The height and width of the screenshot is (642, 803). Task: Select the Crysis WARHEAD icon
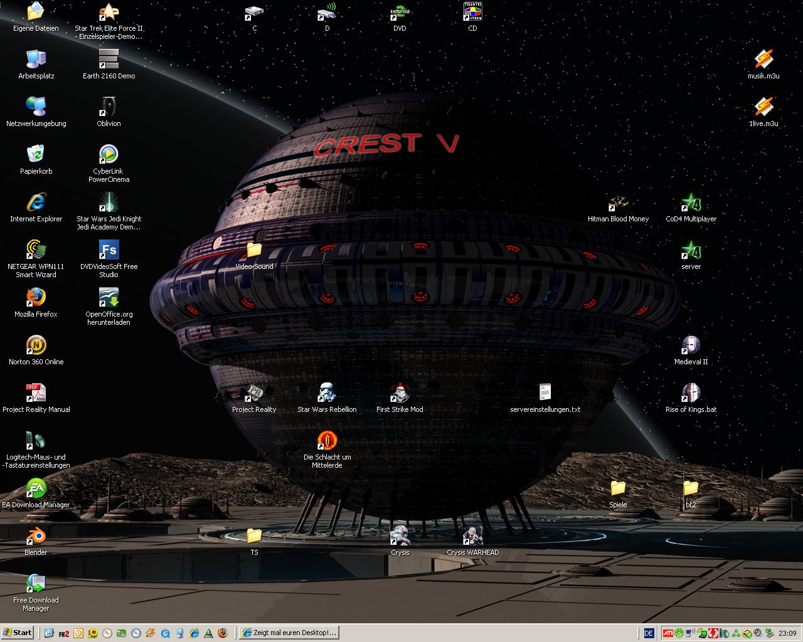pos(472,535)
